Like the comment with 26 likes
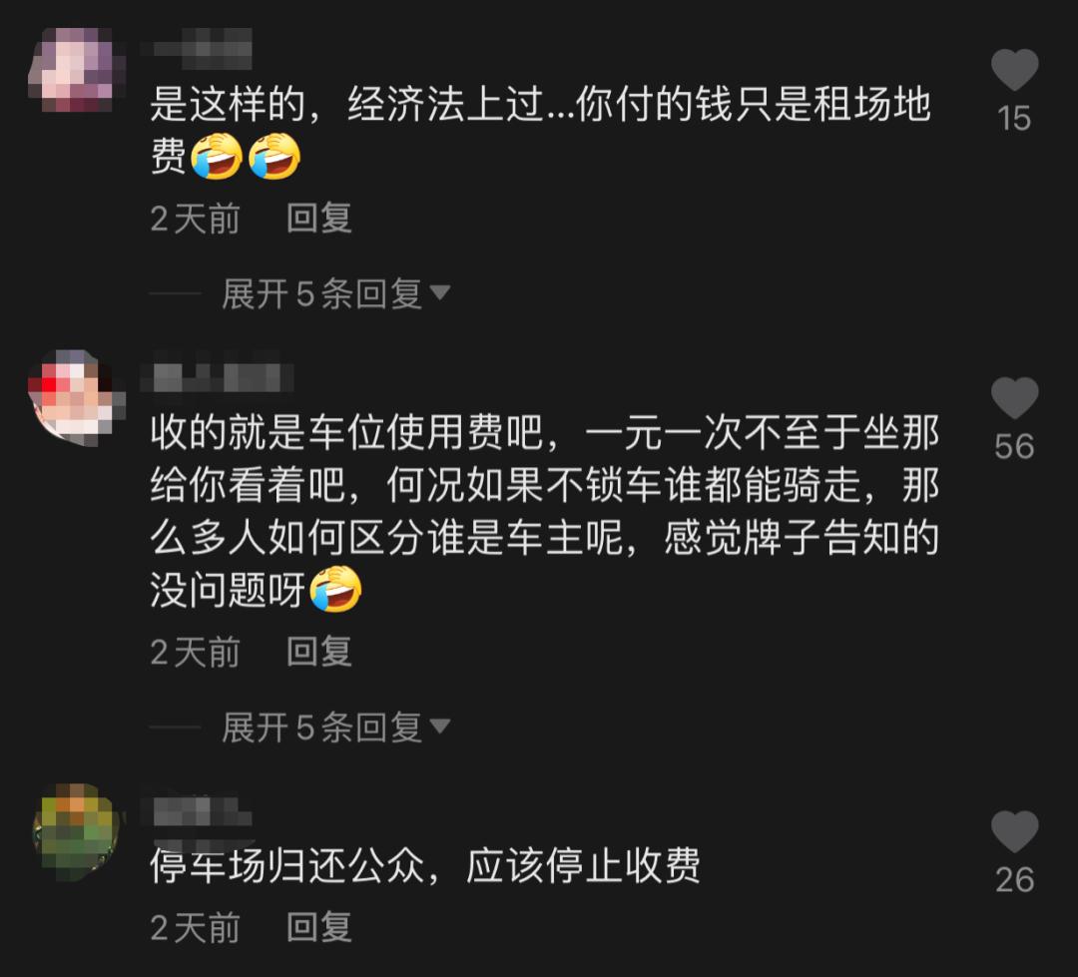 pos(1014,831)
